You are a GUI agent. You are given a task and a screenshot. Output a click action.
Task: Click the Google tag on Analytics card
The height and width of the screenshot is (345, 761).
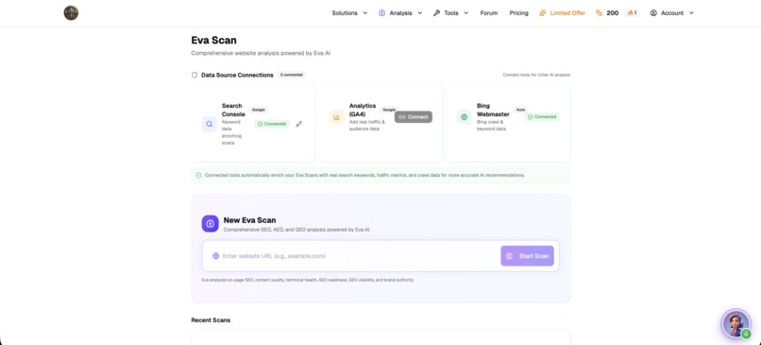point(389,110)
